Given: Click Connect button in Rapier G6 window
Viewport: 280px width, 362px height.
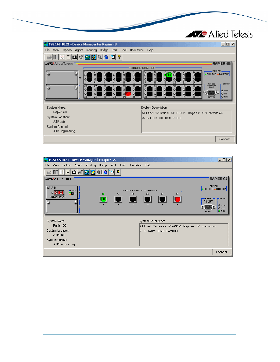Looking at the screenshot, I should coord(222,252).
